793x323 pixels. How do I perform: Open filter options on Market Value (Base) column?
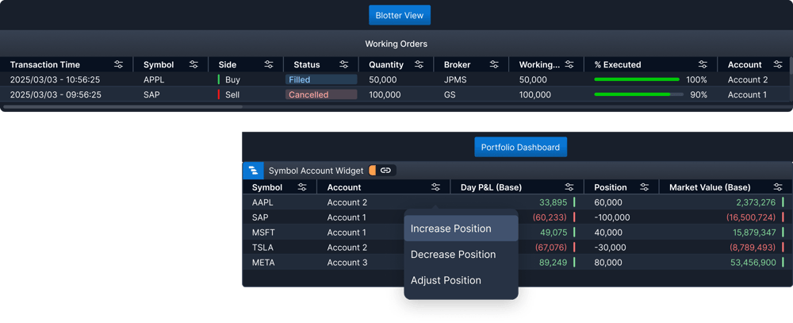click(779, 187)
